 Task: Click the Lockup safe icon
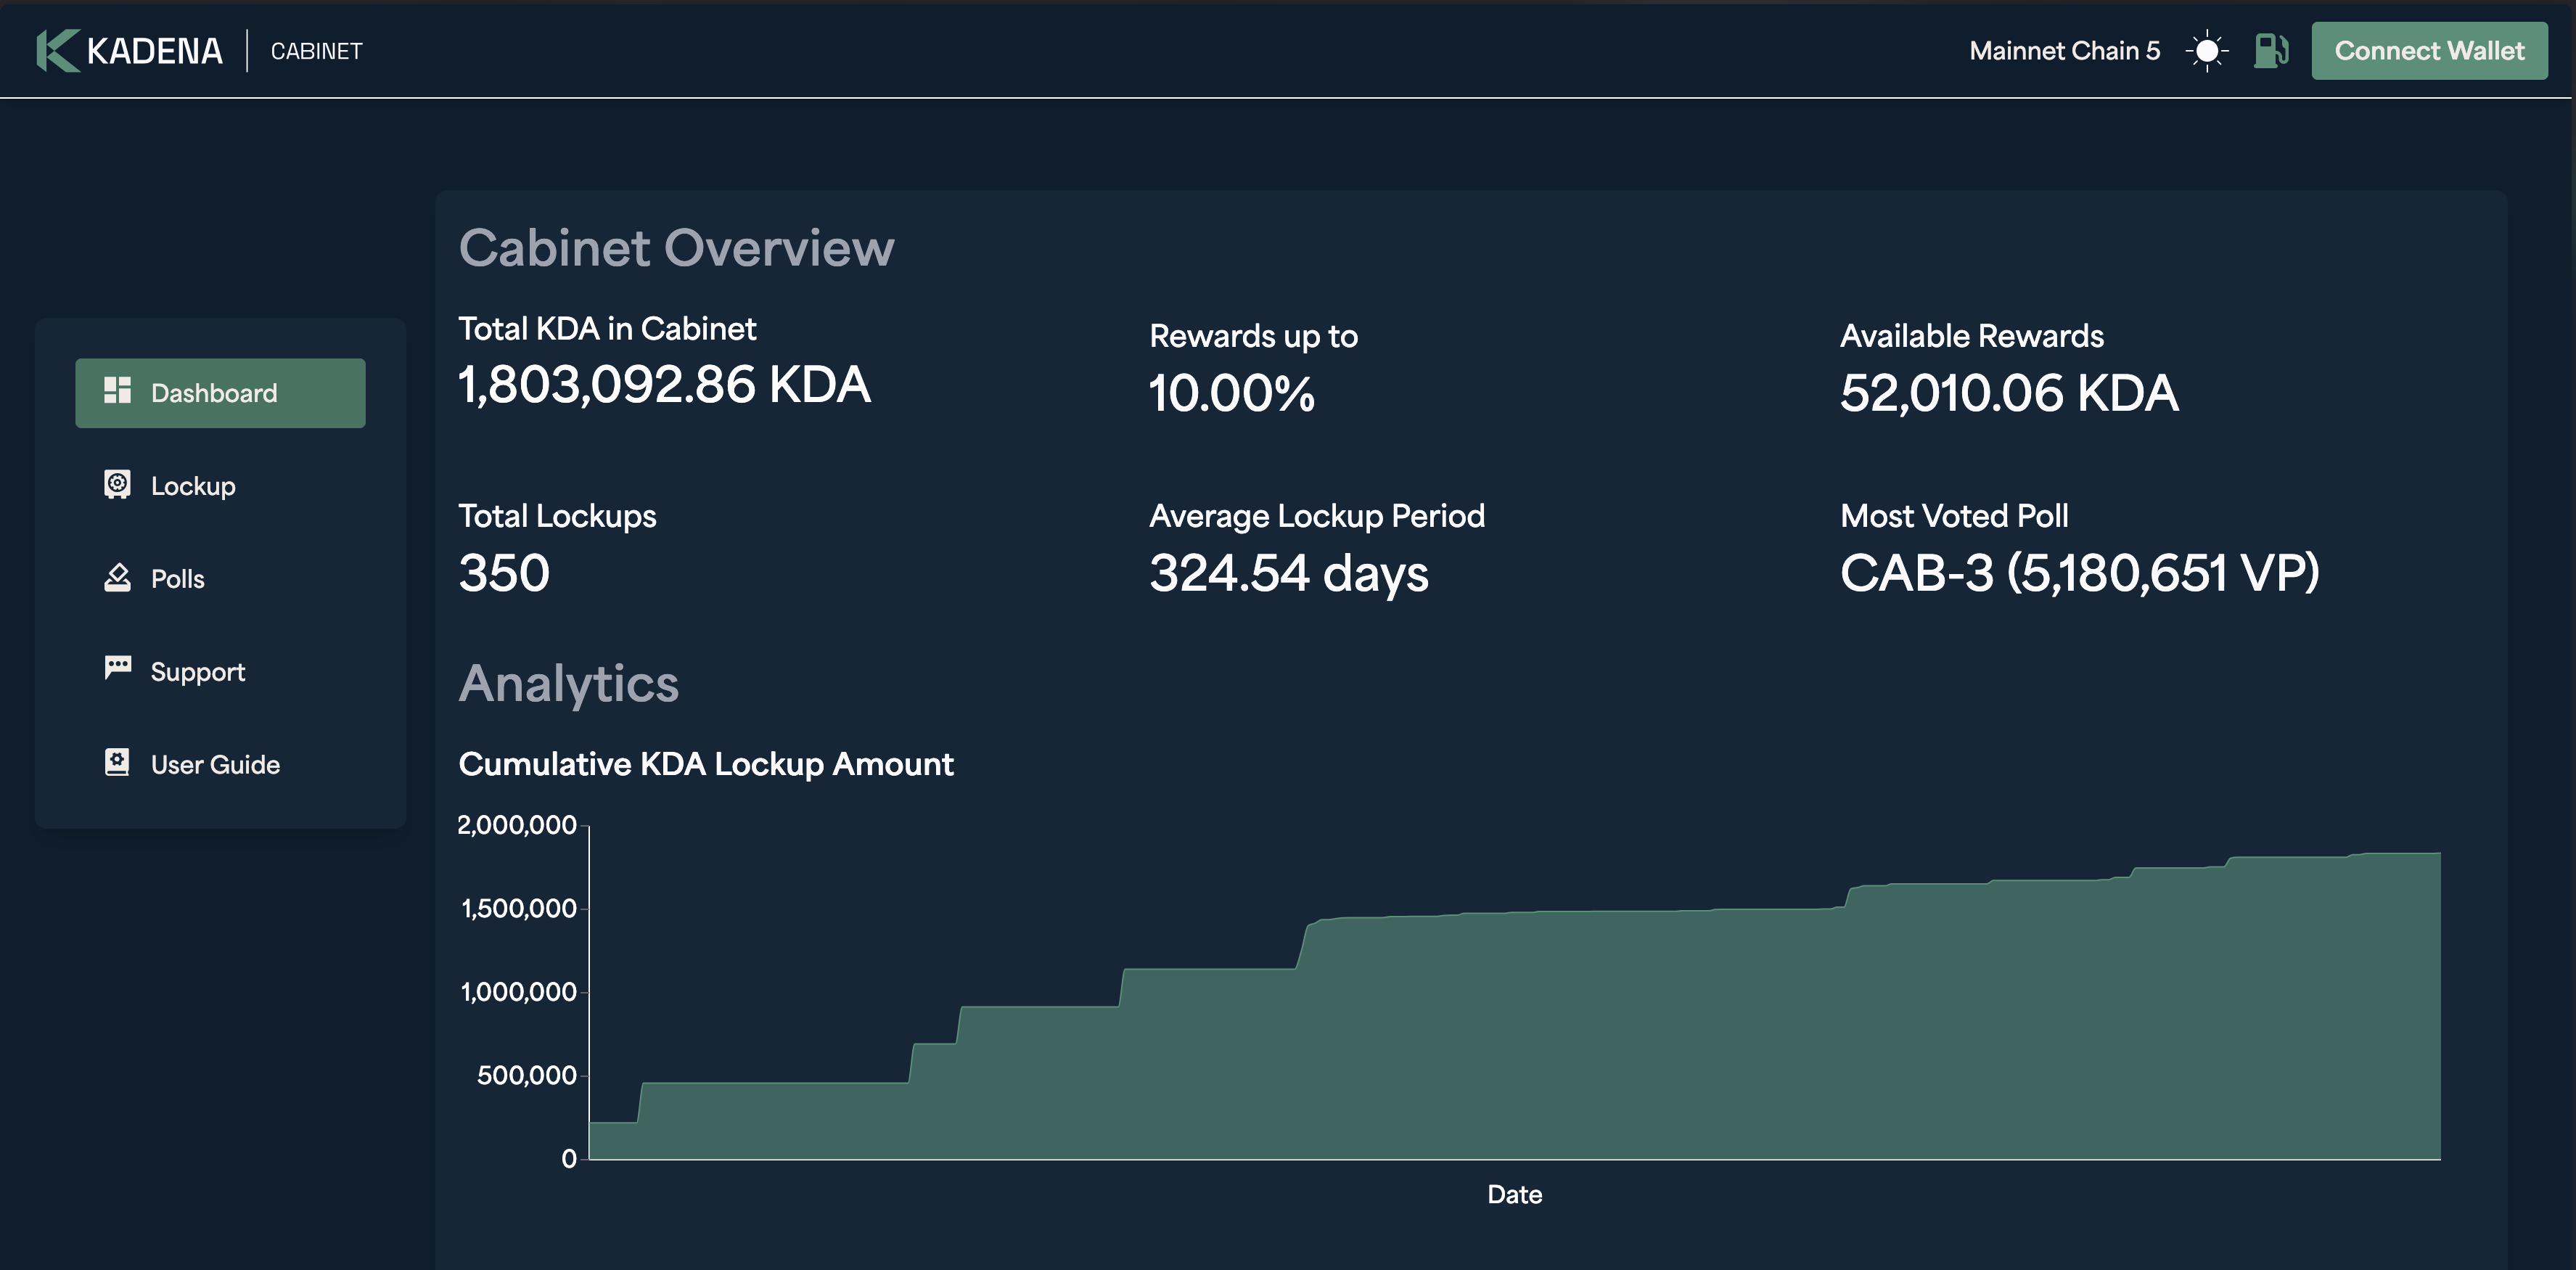pos(118,484)
